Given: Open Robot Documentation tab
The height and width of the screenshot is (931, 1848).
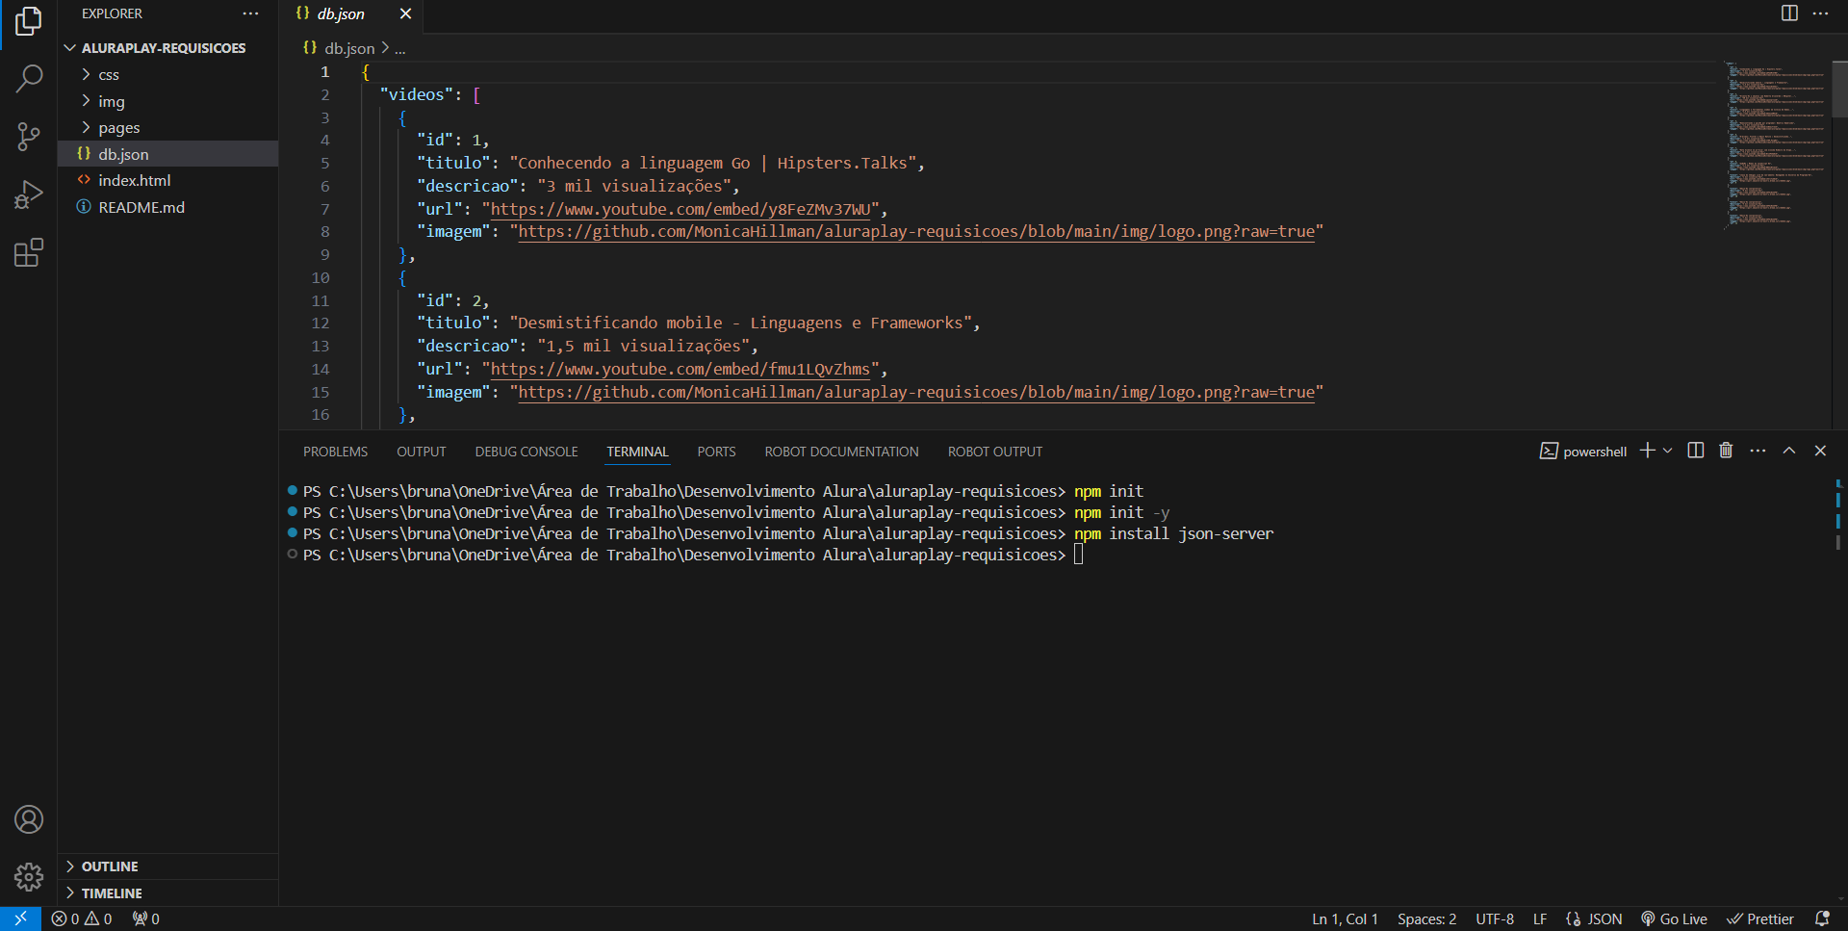Looking at the screenshot, I should tap(841, 452).
